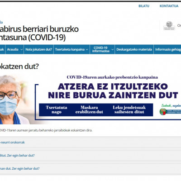Expand the COVID-19 informazioa dropdown chevron
181x181 pixels.
112,49
